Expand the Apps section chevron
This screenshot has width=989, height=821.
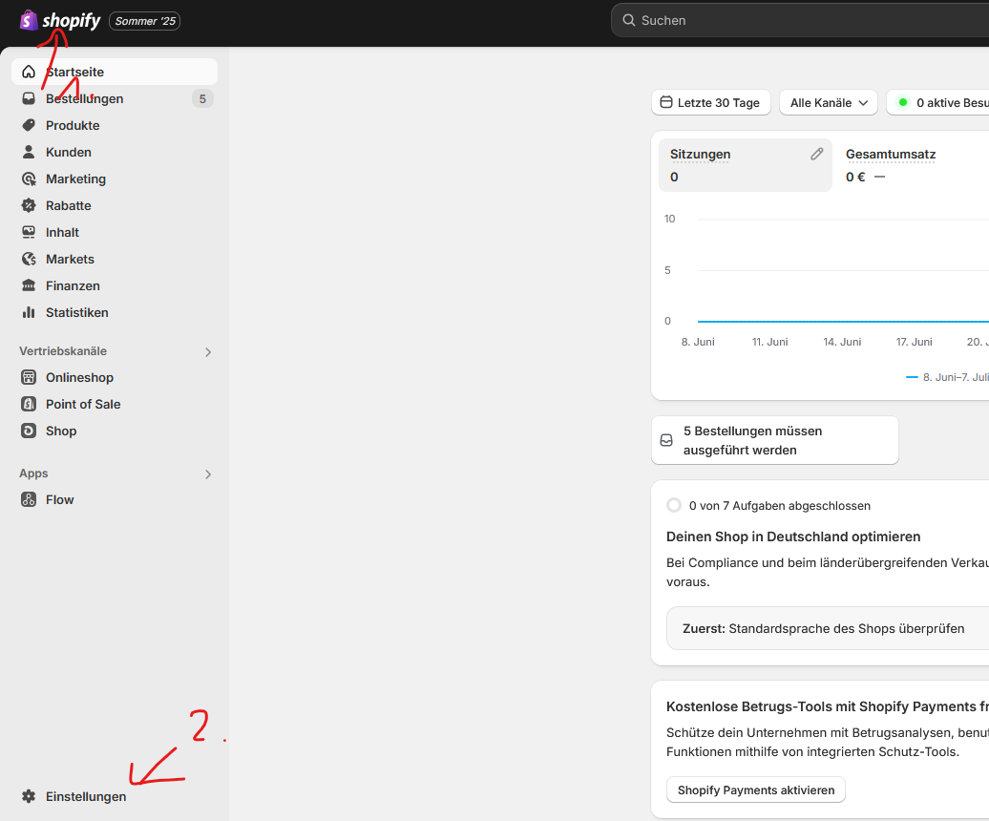[208, 474]
